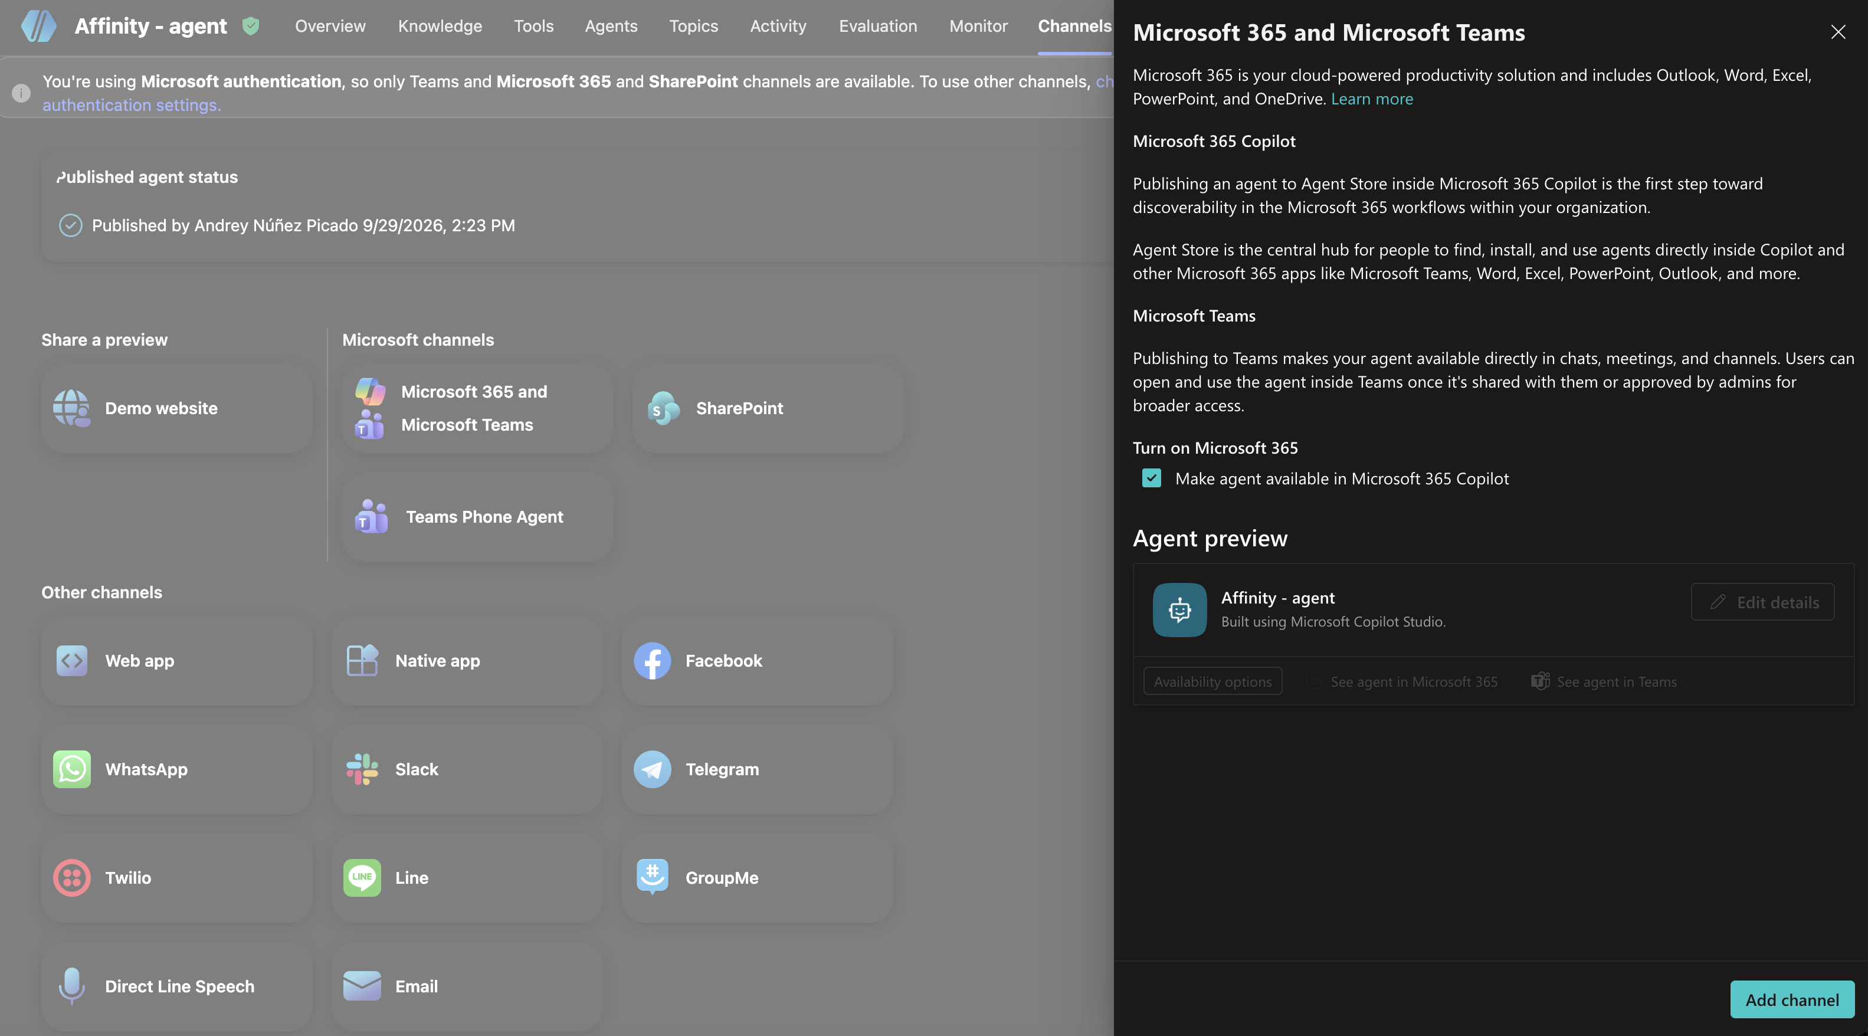Click the Edit details button

[x=1762, y=602]
